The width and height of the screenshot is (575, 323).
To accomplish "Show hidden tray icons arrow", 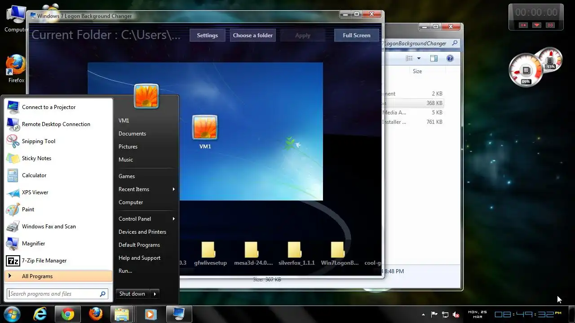I will [x=423, y=314].
